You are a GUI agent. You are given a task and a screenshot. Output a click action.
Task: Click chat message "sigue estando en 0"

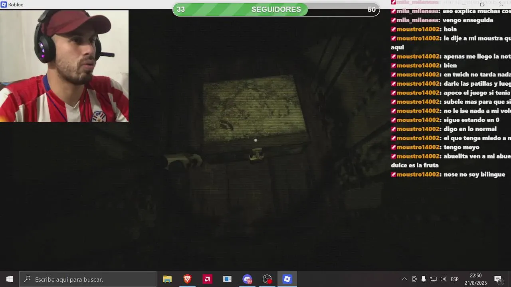471,120
